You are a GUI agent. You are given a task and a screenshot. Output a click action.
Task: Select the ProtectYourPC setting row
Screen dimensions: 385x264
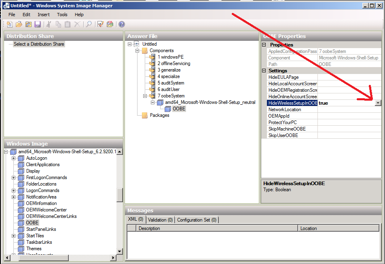click(x=324, y=122)
